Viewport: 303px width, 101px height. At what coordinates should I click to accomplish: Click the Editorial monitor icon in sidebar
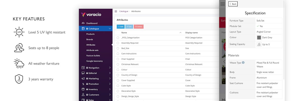(83, 73)
